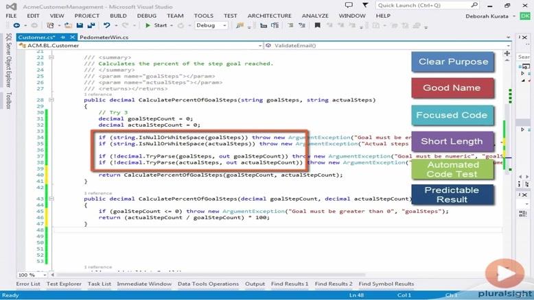534x300 pixels.
Task: Open the Navigate Backward history dropdown
Action: point(25,26)
